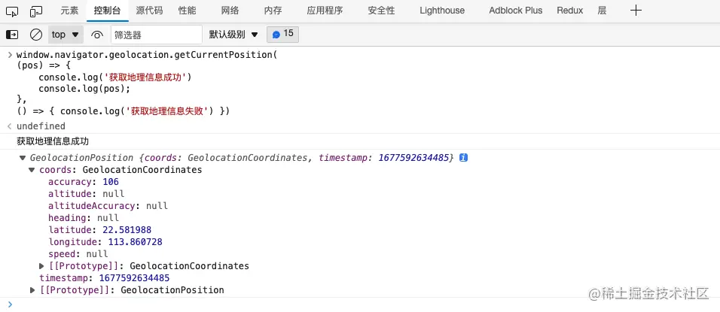The width and height of the screenshot is (720, 312).
Task: Open the top context dropdown
Action: tap(66, 35)
